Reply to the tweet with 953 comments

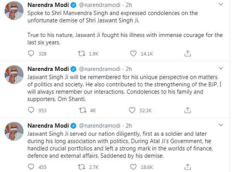[x=31, y=110]
